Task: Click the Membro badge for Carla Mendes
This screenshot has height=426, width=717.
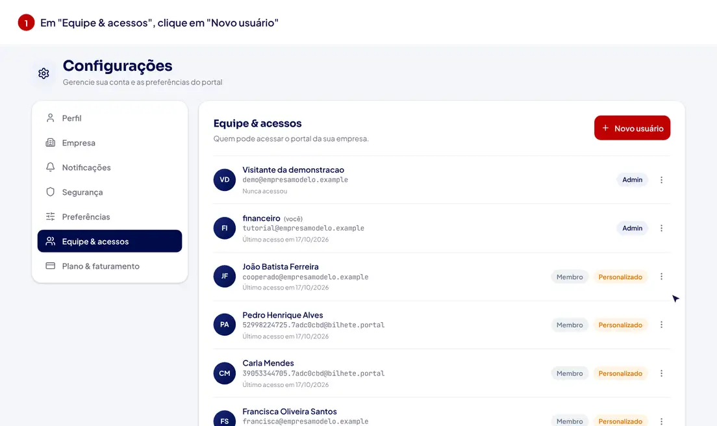Action: 570,373
